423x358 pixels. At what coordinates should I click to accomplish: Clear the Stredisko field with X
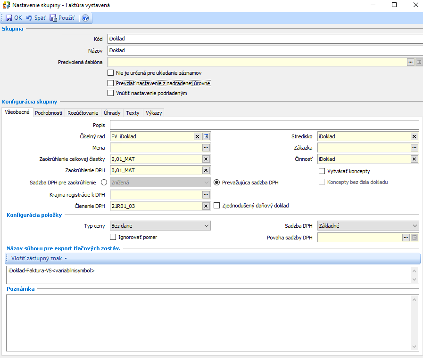414,136
